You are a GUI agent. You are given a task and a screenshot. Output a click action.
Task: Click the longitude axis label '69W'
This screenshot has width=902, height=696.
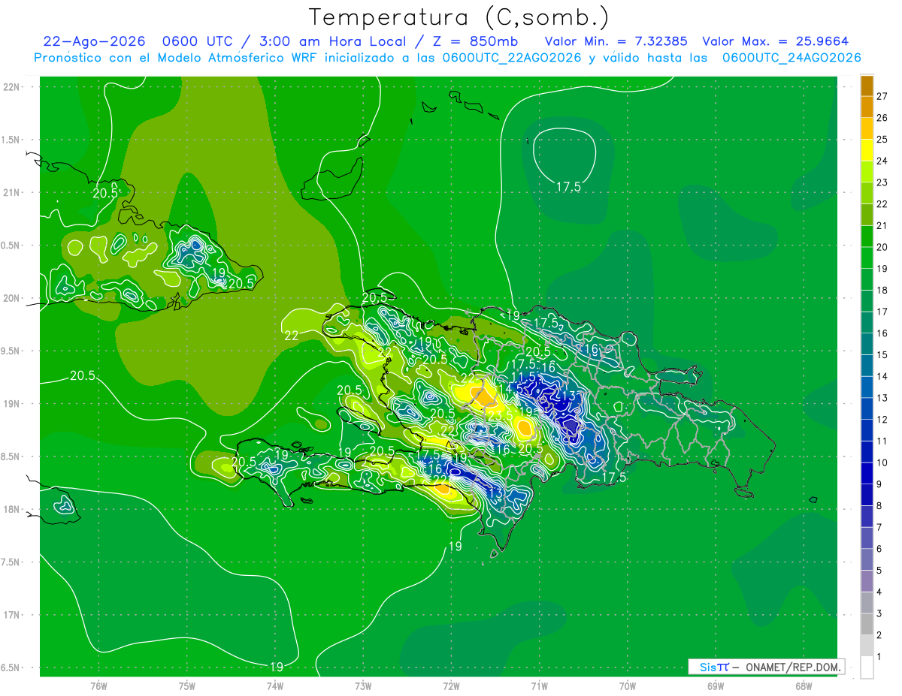tap(716, 685)
